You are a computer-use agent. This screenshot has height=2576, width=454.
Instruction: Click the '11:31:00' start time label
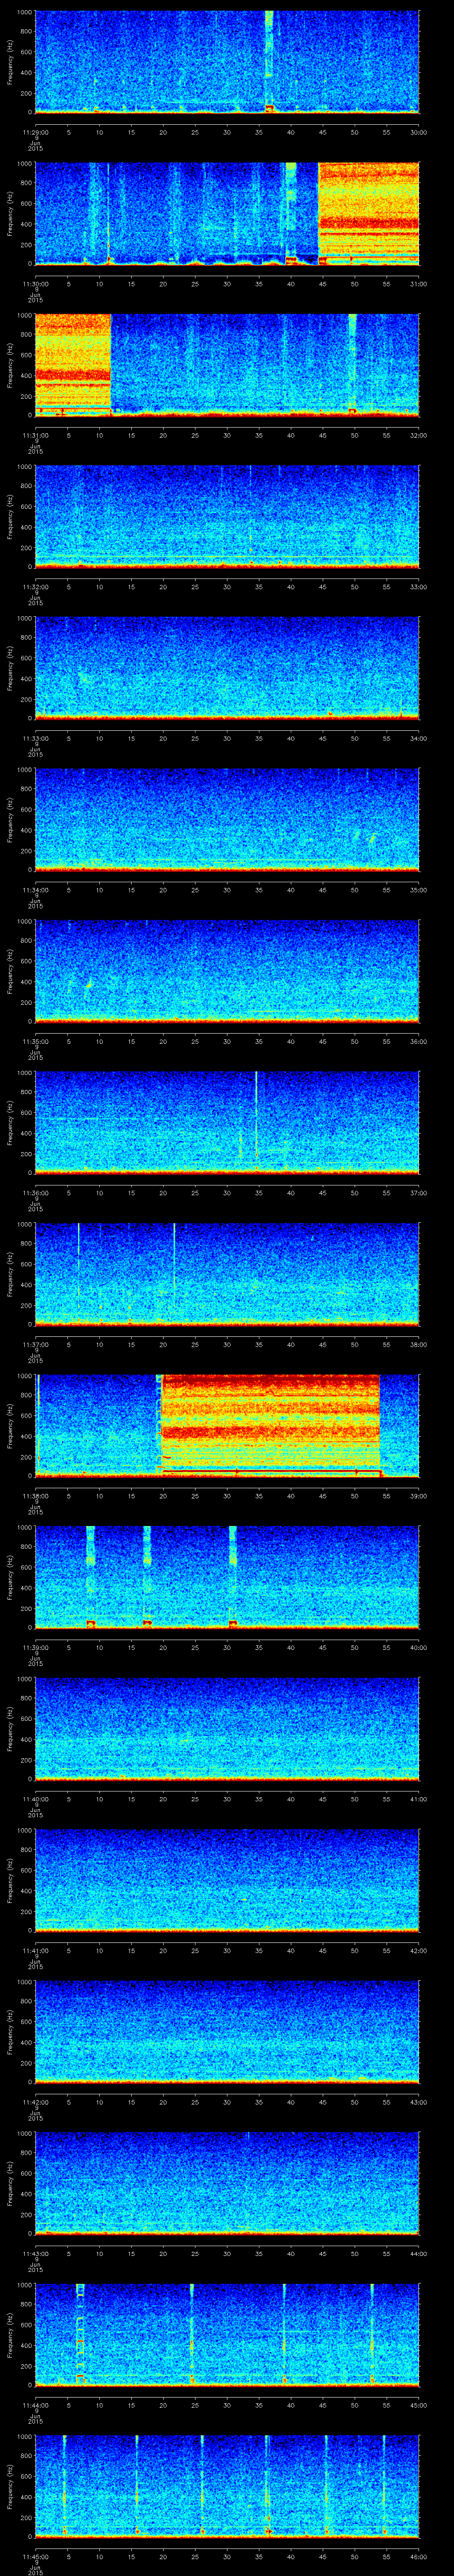[35, 435]
